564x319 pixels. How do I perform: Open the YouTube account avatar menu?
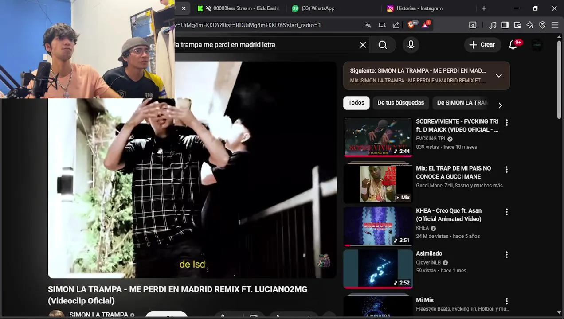[537, 45]
